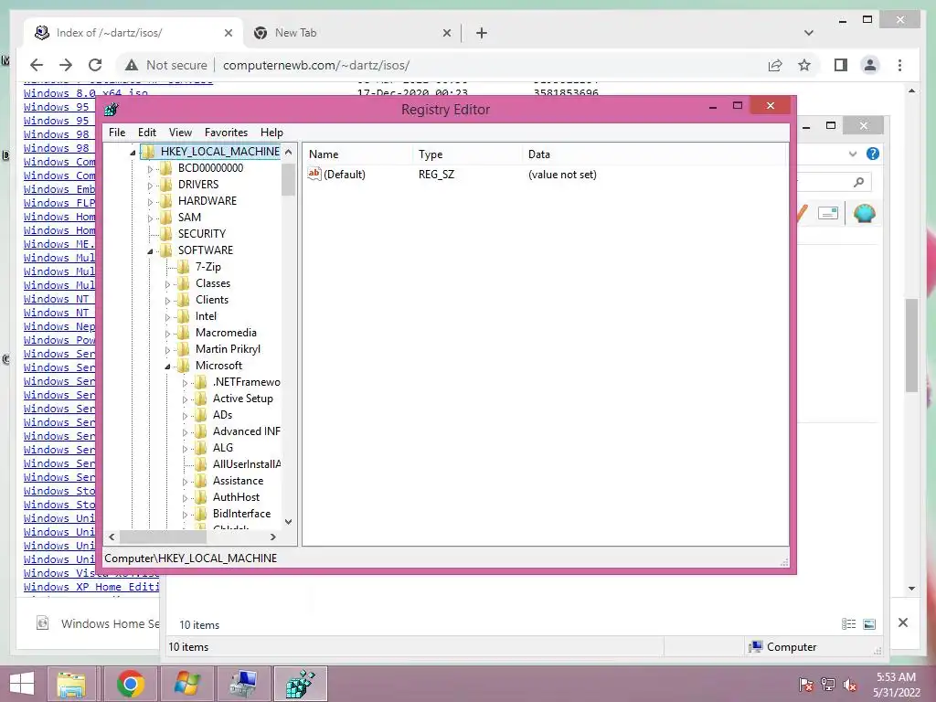Open the Chrome three-dot menu
936x702 pixels.
[x=899, y=65]
